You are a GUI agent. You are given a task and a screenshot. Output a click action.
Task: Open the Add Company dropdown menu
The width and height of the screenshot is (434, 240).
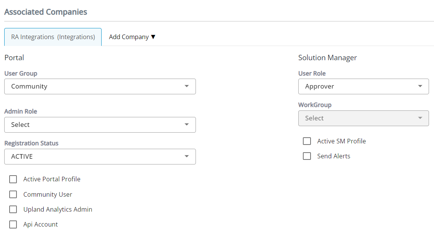[x=132, y=37]
